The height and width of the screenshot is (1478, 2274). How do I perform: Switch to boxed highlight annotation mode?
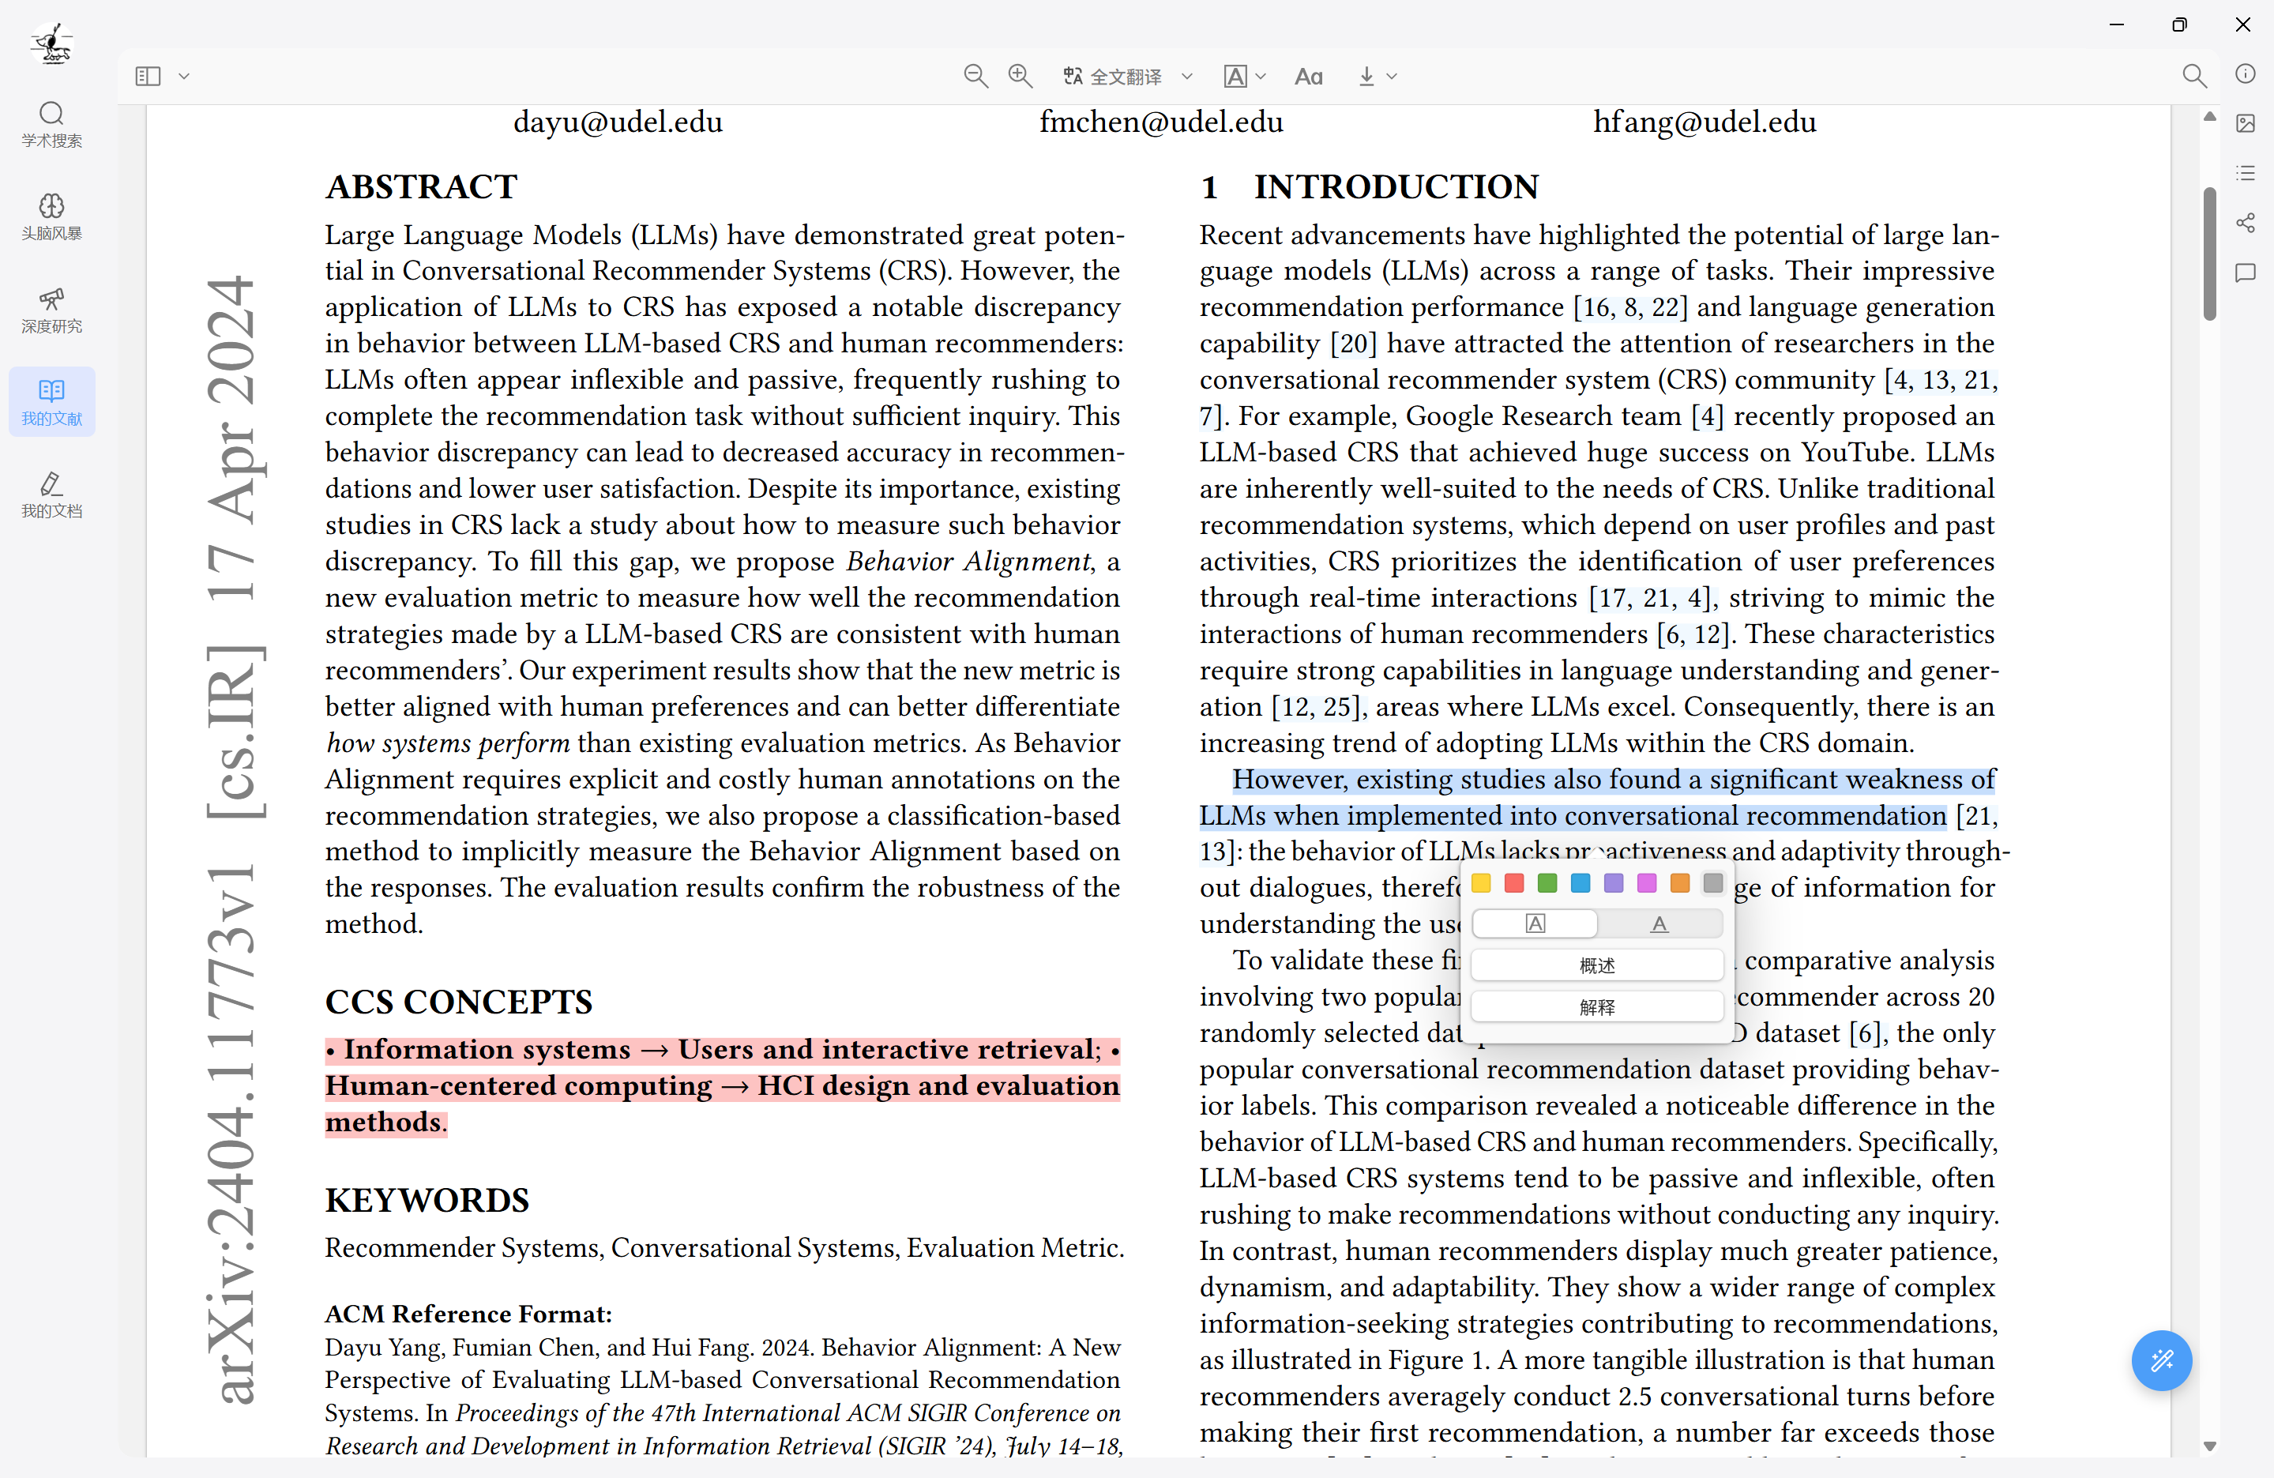(1535, 923)
